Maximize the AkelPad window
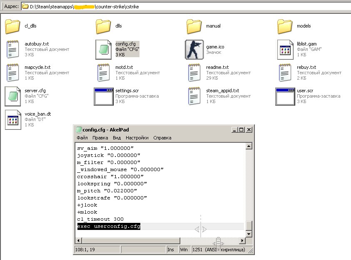 point(241,130)
